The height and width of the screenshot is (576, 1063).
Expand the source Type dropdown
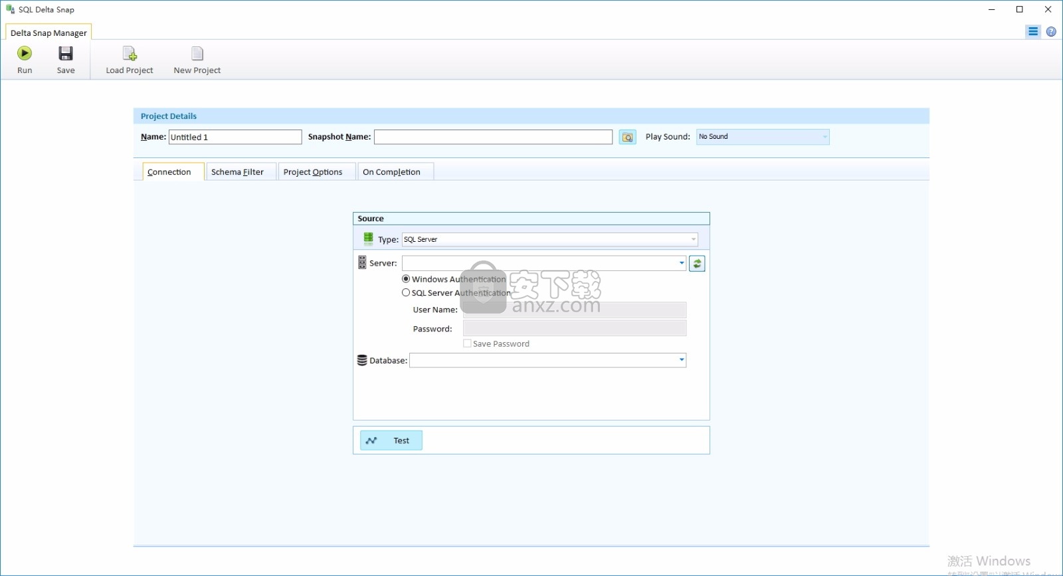click(693, 239)
